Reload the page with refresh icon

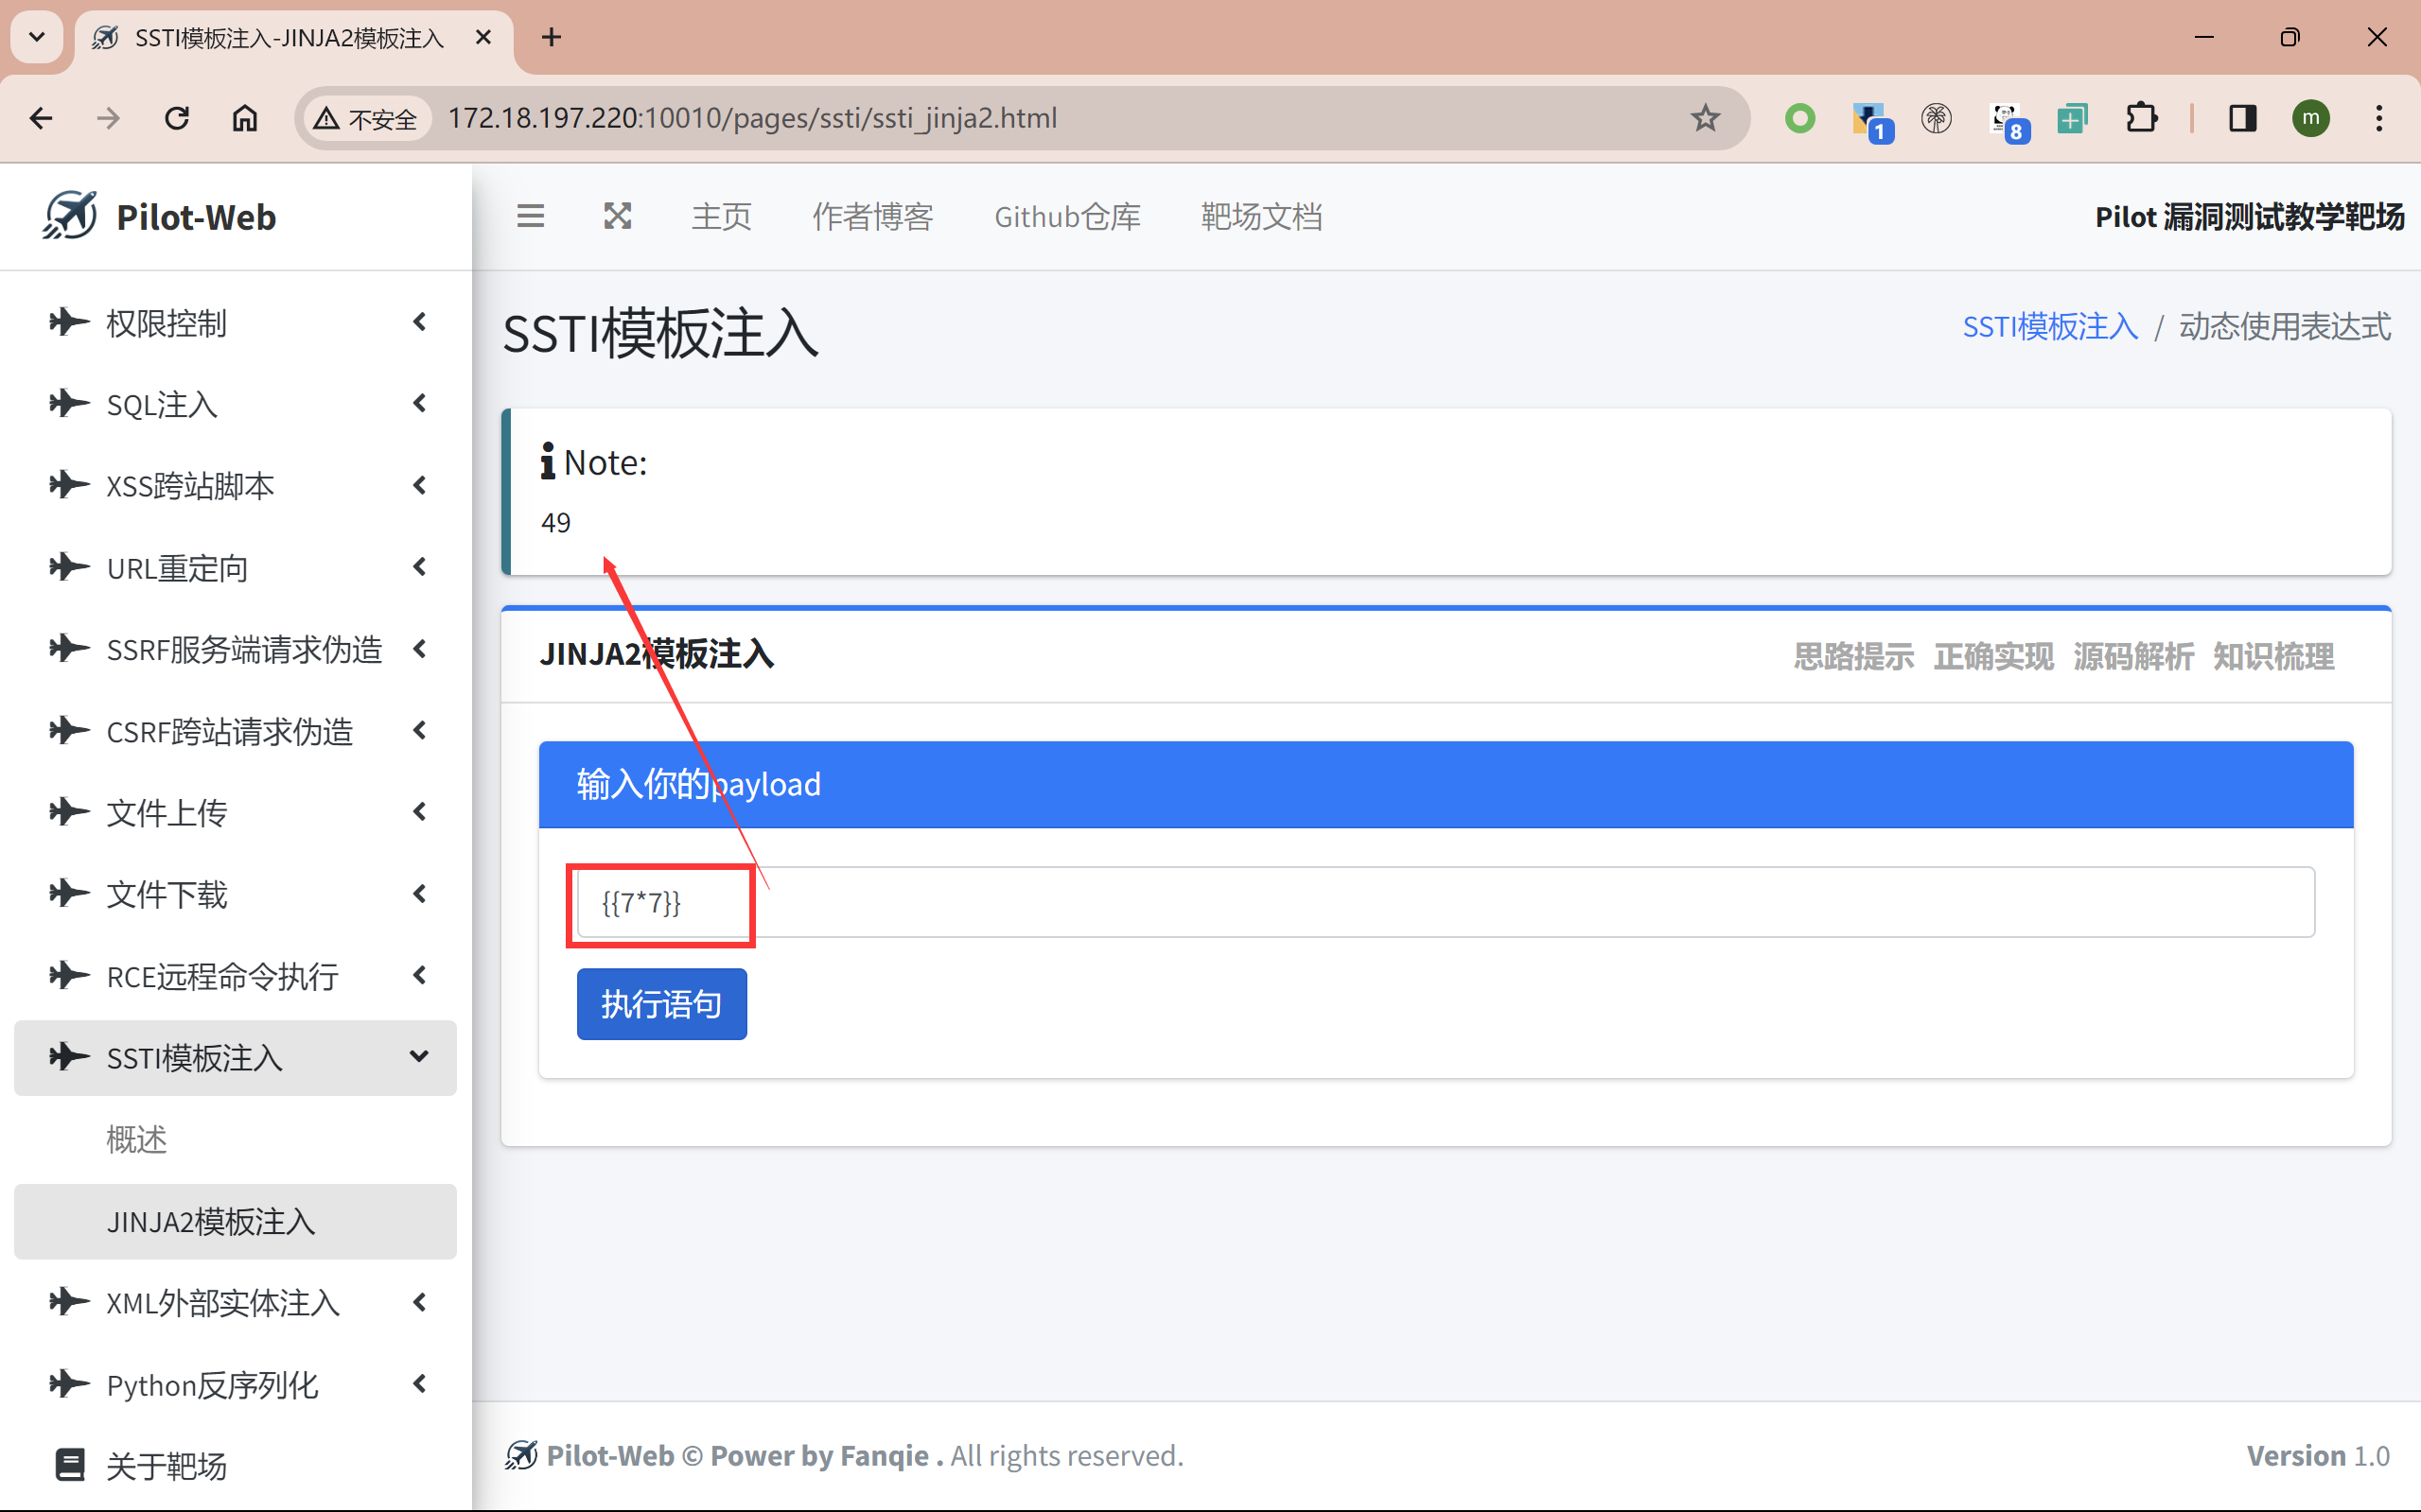[177, 118]
